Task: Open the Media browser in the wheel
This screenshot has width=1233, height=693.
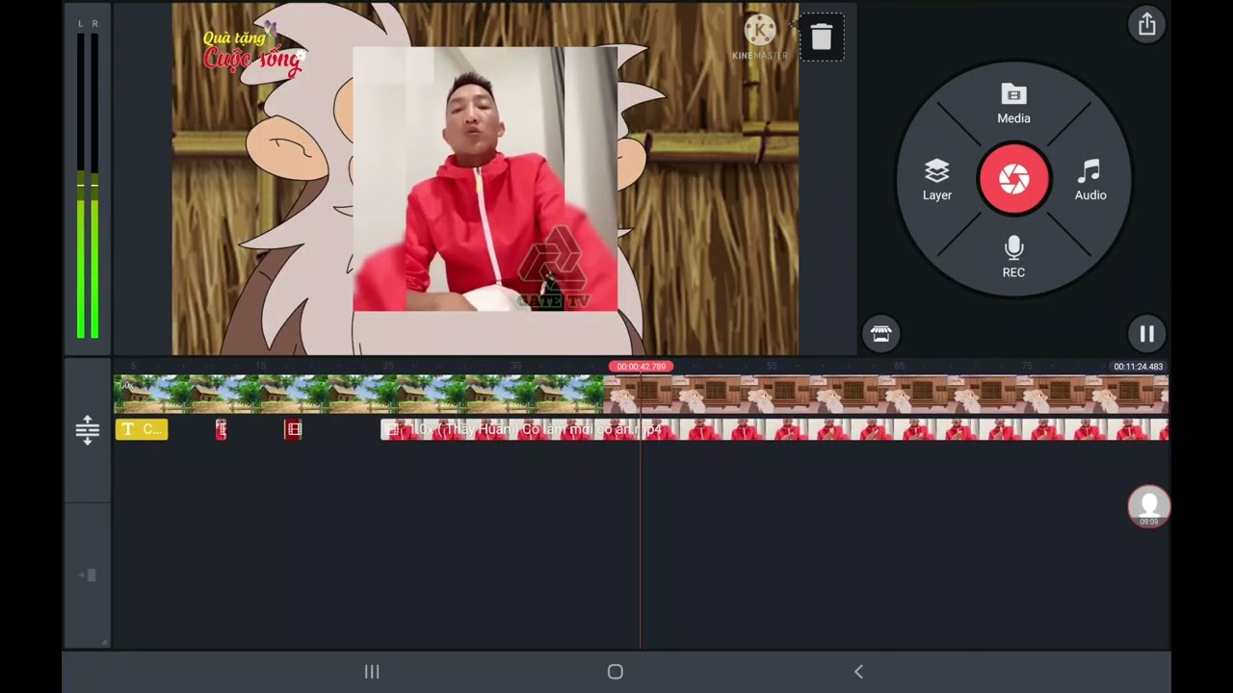Action: [1013, 104]
